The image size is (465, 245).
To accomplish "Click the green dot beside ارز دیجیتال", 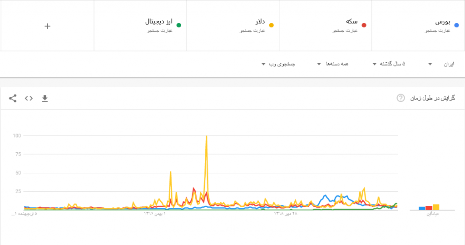I will point(179,25).
